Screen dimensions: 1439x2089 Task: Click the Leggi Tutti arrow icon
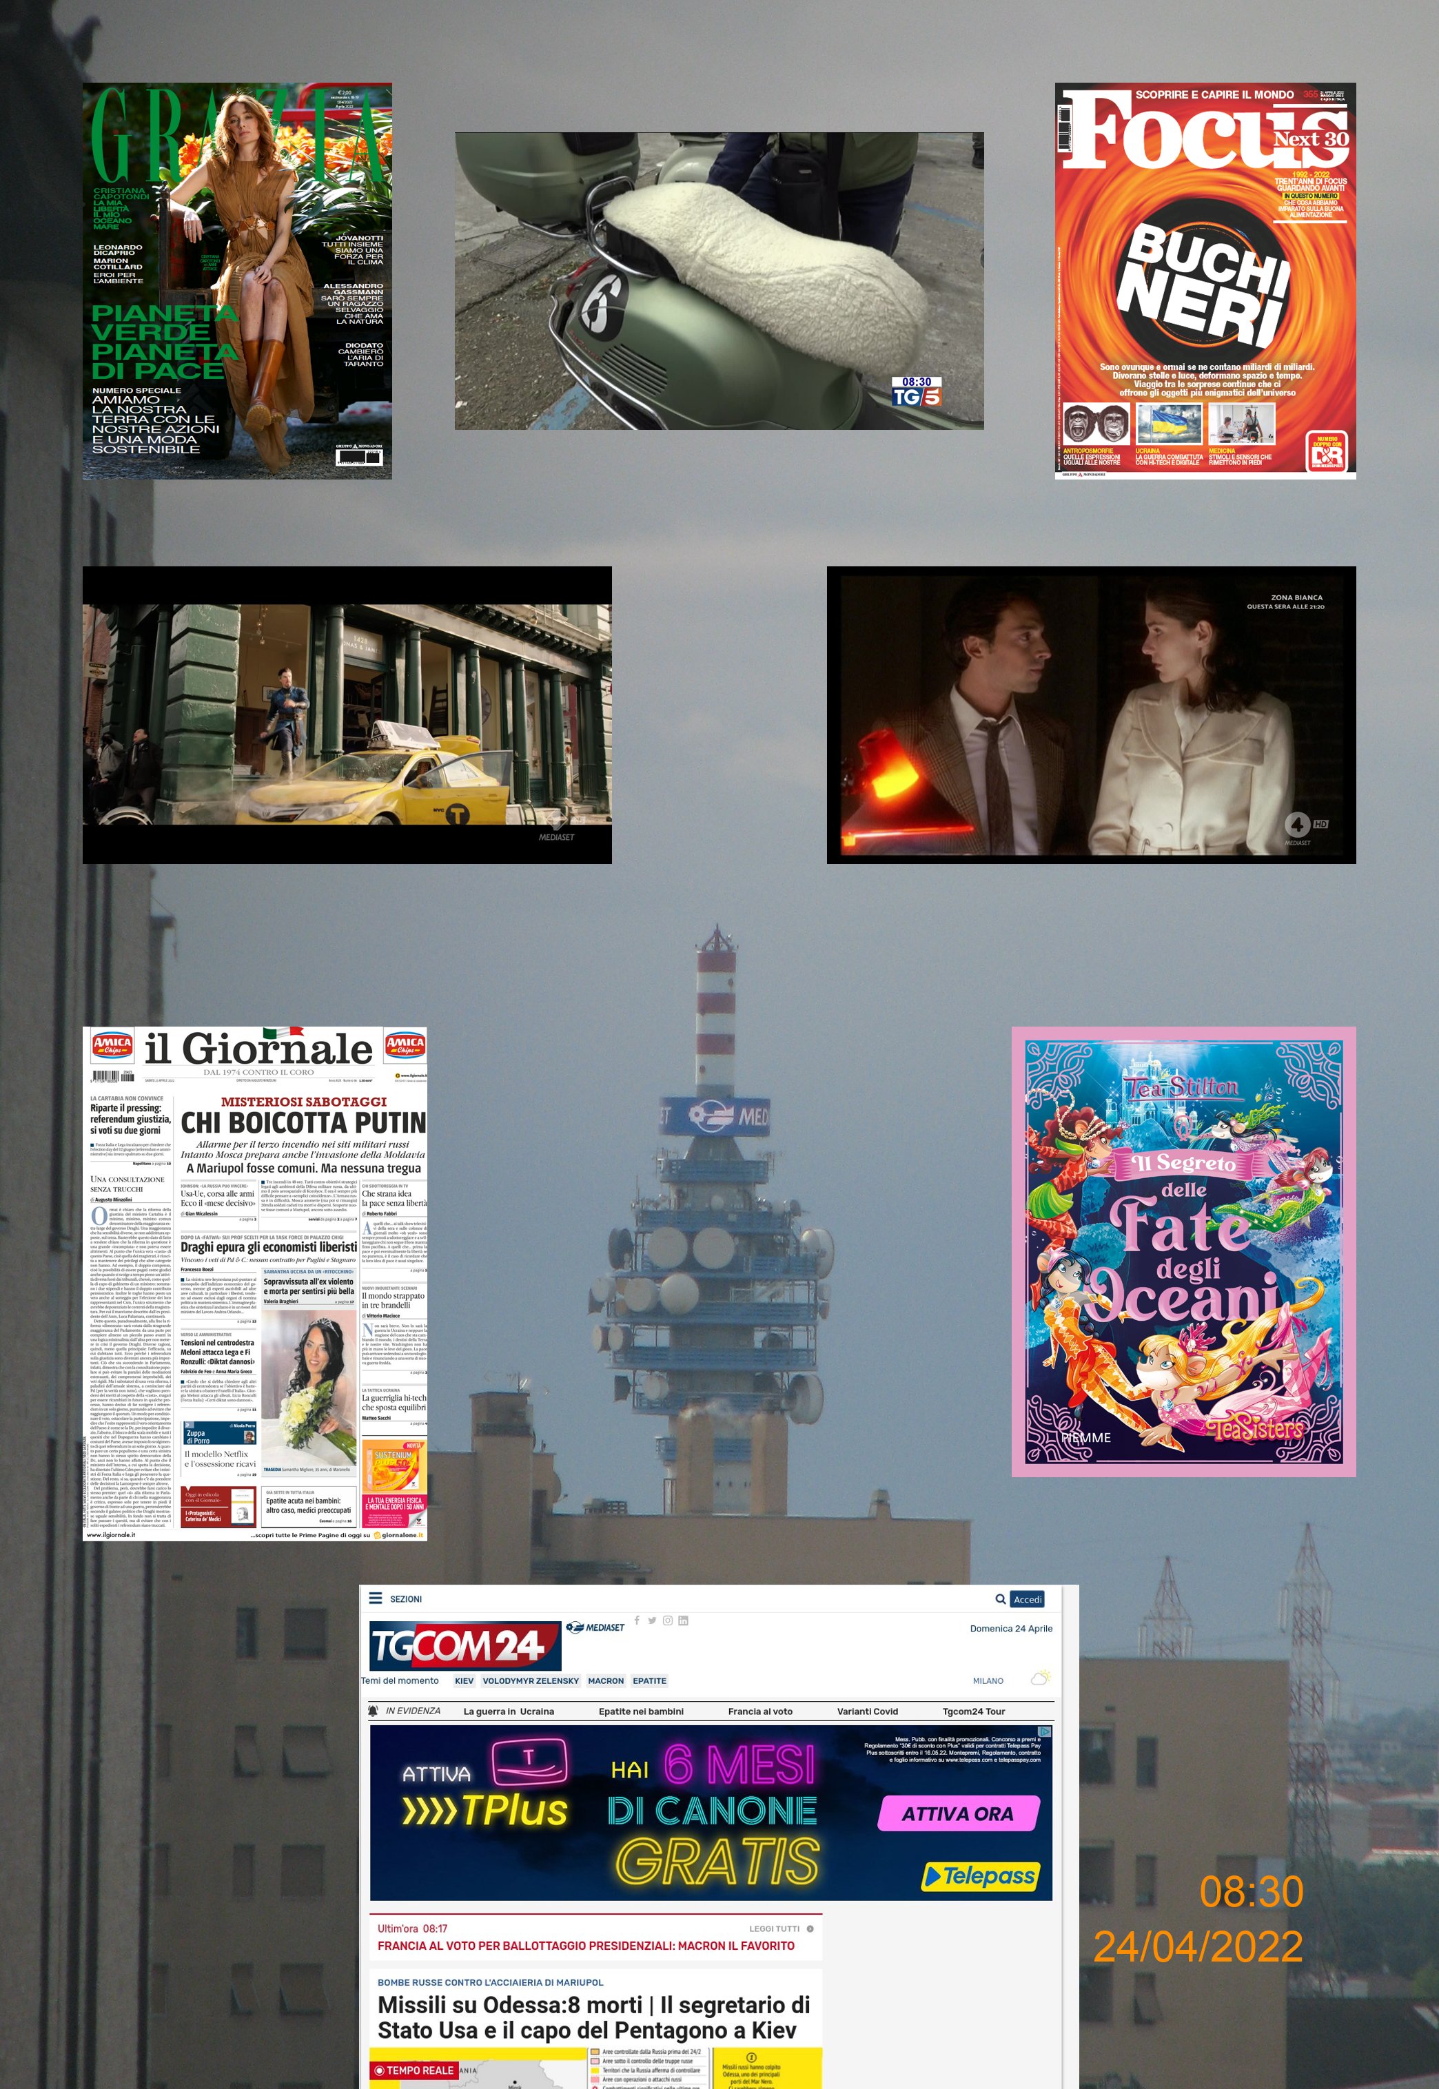point(810,1928)
